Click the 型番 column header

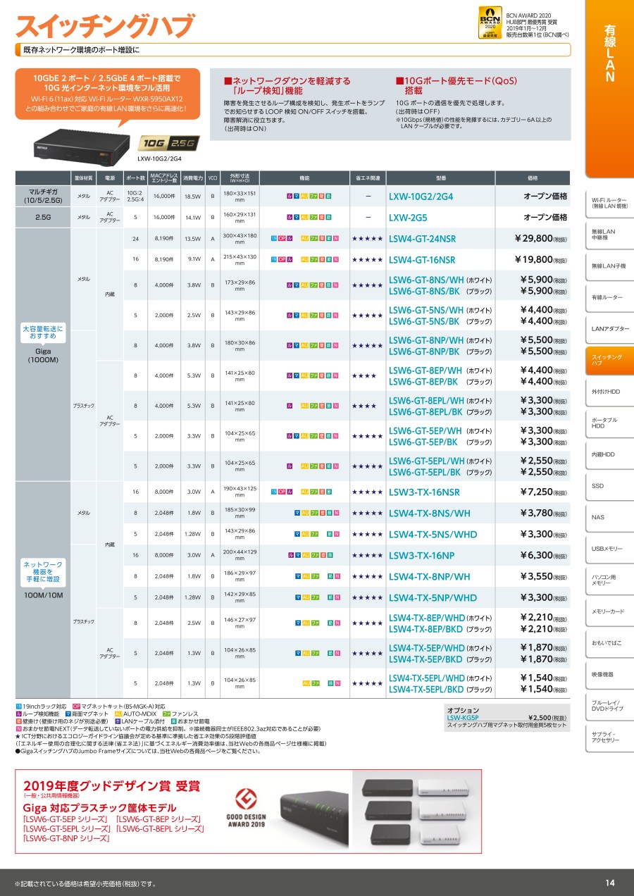pos(440,178)
